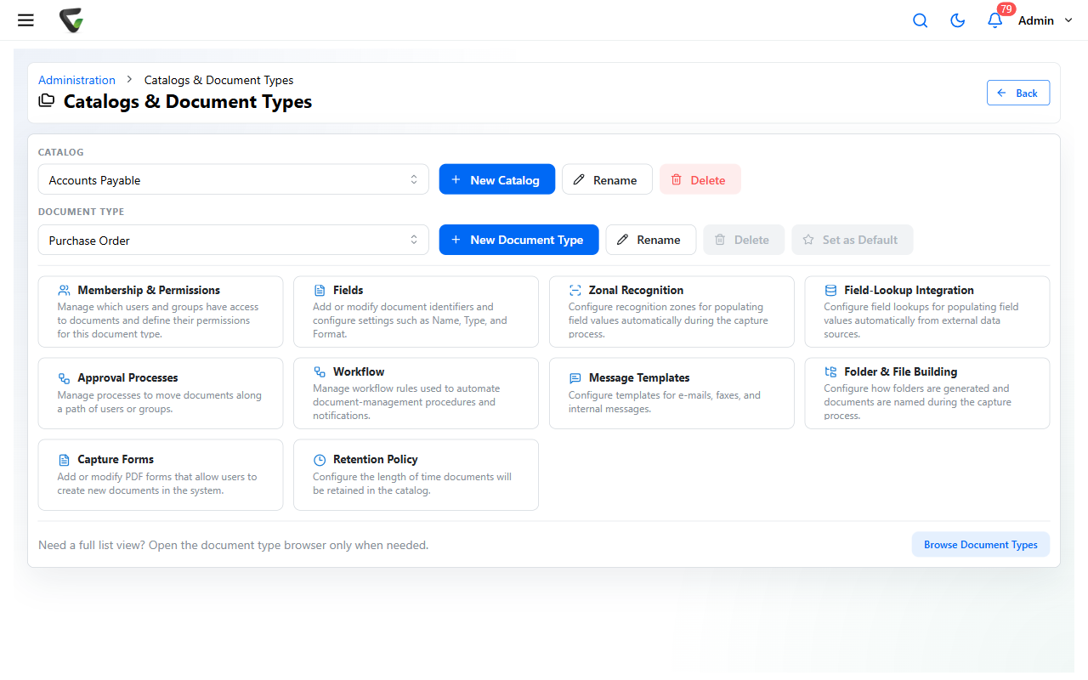Toggle dark mode moon icon
The width and height of the screenshot is (1088, 680).
(x=957, y=20)
